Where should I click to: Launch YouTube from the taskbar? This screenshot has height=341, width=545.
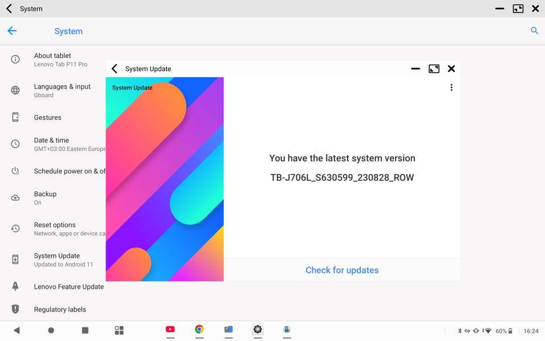click(x=170, y=330)
